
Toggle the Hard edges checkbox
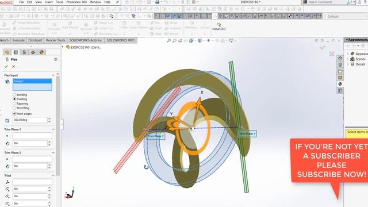point(14,114)
